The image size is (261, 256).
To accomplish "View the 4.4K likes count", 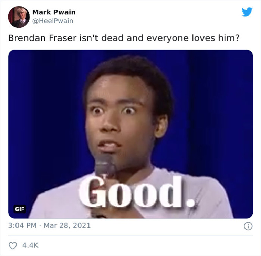I will (30, 245).
